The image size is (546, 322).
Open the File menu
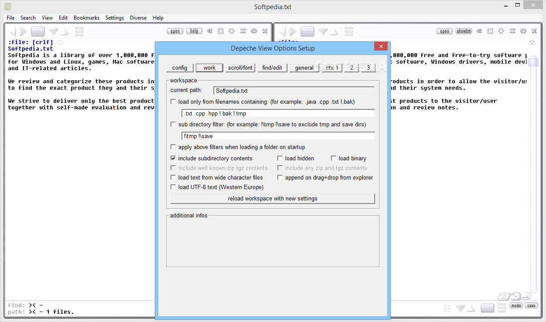point(10,18)
